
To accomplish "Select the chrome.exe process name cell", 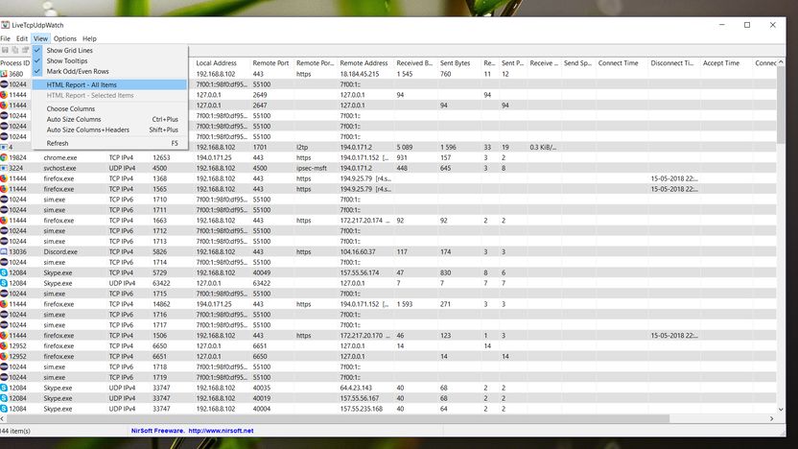I will point(60,157).
